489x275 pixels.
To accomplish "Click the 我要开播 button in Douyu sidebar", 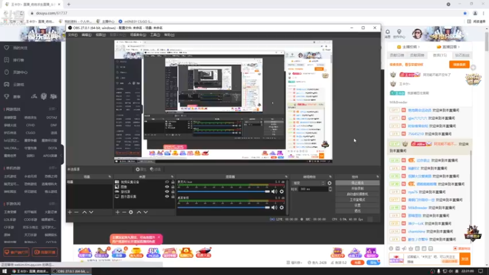I will pyautogui.click(x=45, y=252).
